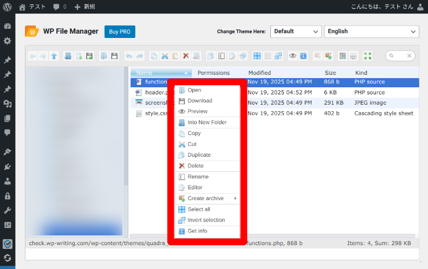Create a new folder from the toolbar

click(x=68, y=56)
